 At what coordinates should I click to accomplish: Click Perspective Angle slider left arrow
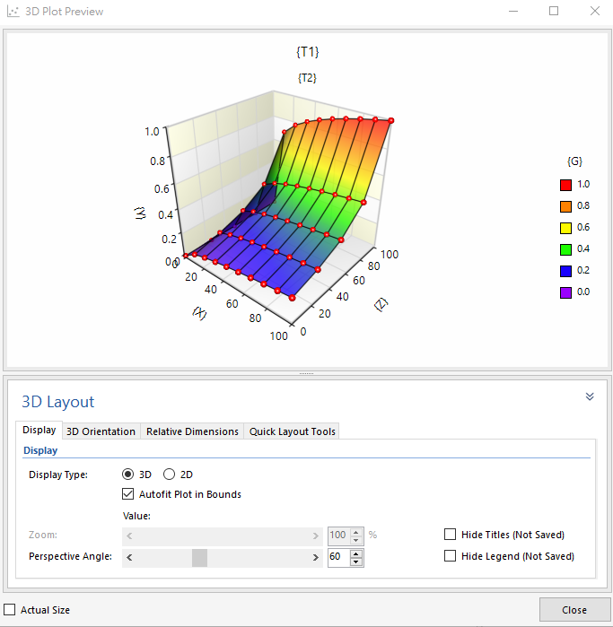pos(129,557)
